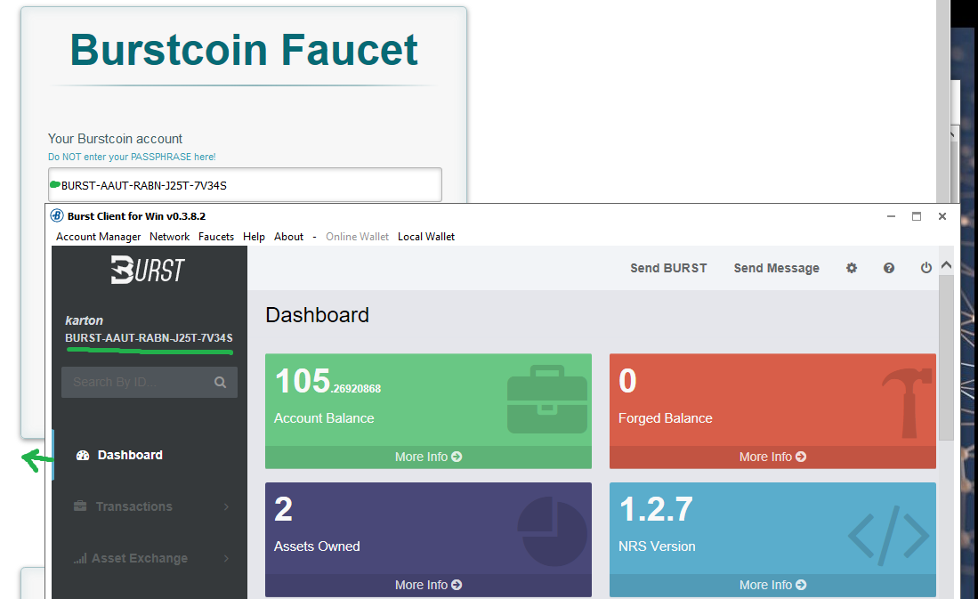Screen dimensions: 978x599
Task: Open settings gear in wallet header
Action: (852, 268)
